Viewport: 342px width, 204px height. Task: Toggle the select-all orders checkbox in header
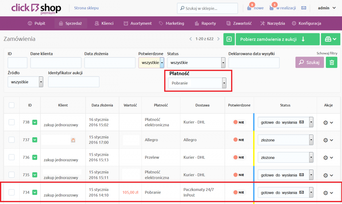tap(11, 105)
